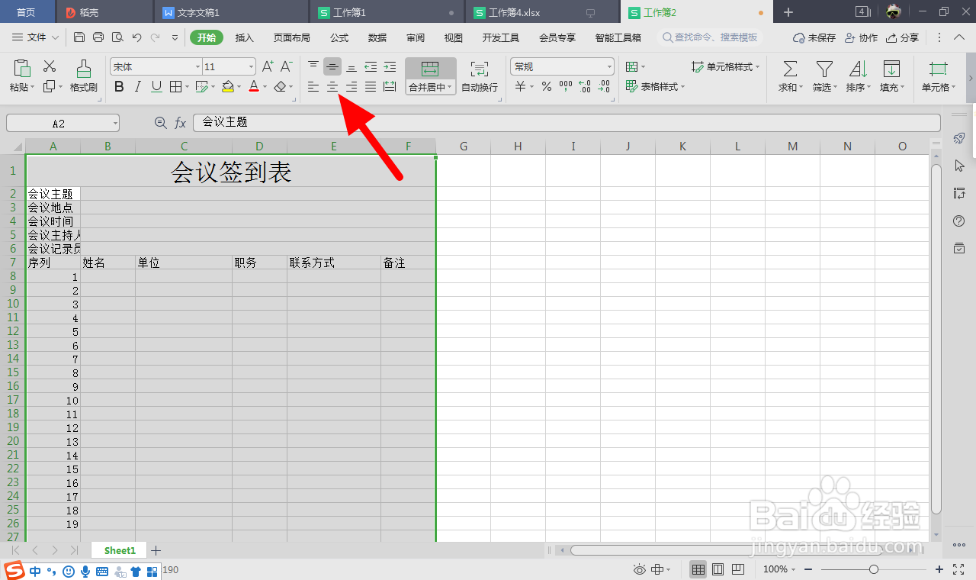Click the fill color bucket swatch
This screenshot has width=976, height=580.
tap(227, 87)
